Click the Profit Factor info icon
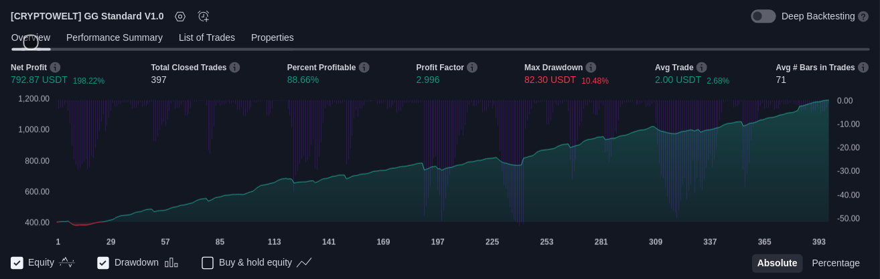880x279 pixels. (472, 68)
